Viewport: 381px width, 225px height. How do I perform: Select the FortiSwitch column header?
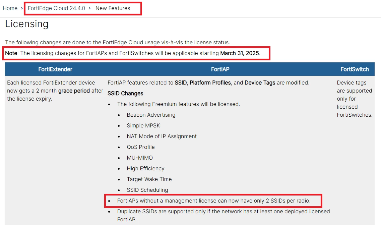tap(355, 69)
